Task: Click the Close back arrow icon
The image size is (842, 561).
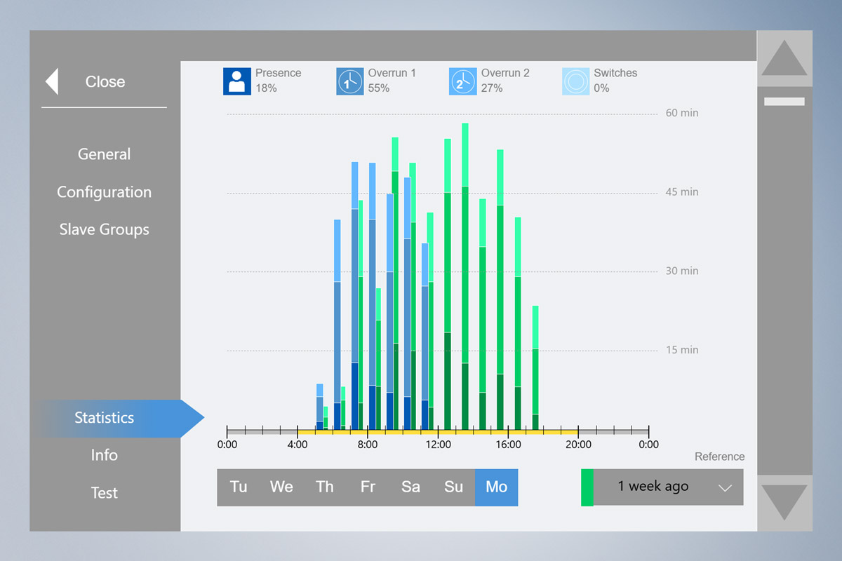Action: (x=52, y=81)
